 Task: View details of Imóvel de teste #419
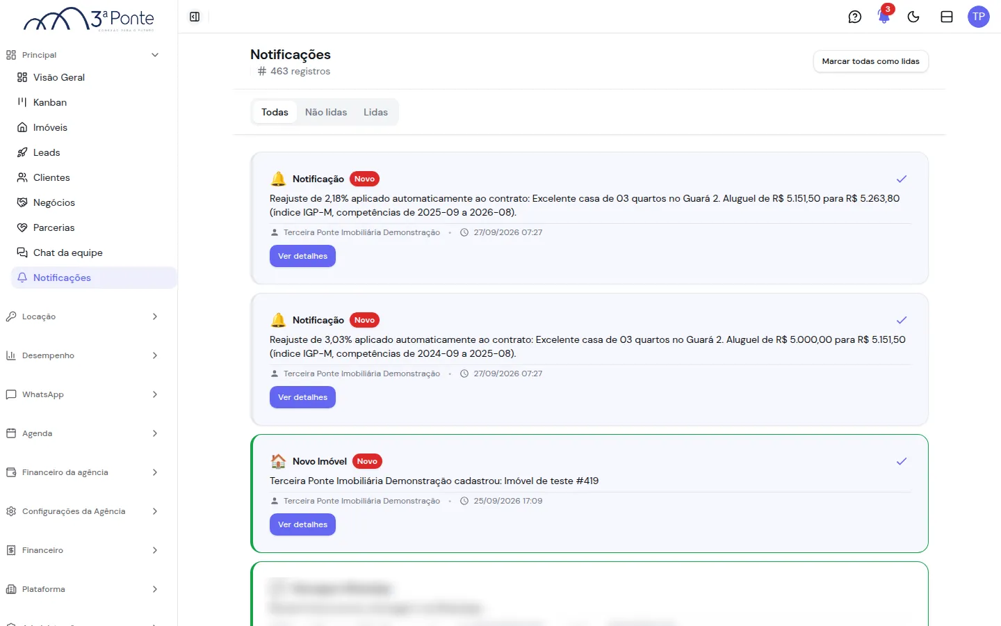click(x=302, y=524)
